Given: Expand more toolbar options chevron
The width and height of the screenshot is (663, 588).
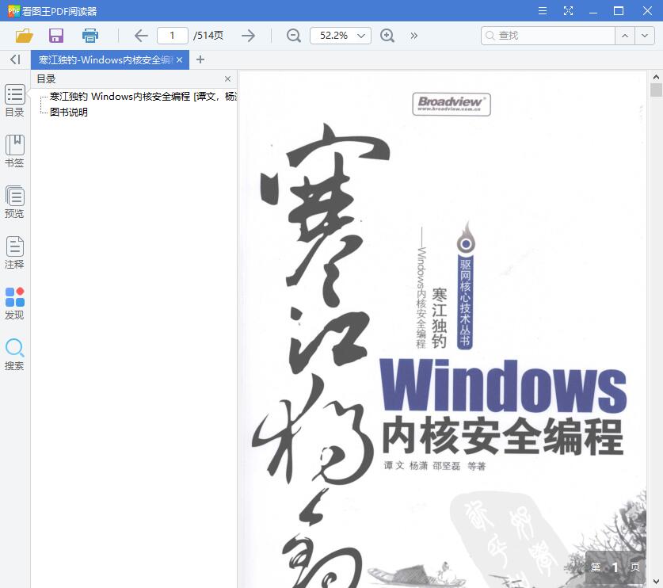Looking at the screenshot, I should (x=414, y=36).
